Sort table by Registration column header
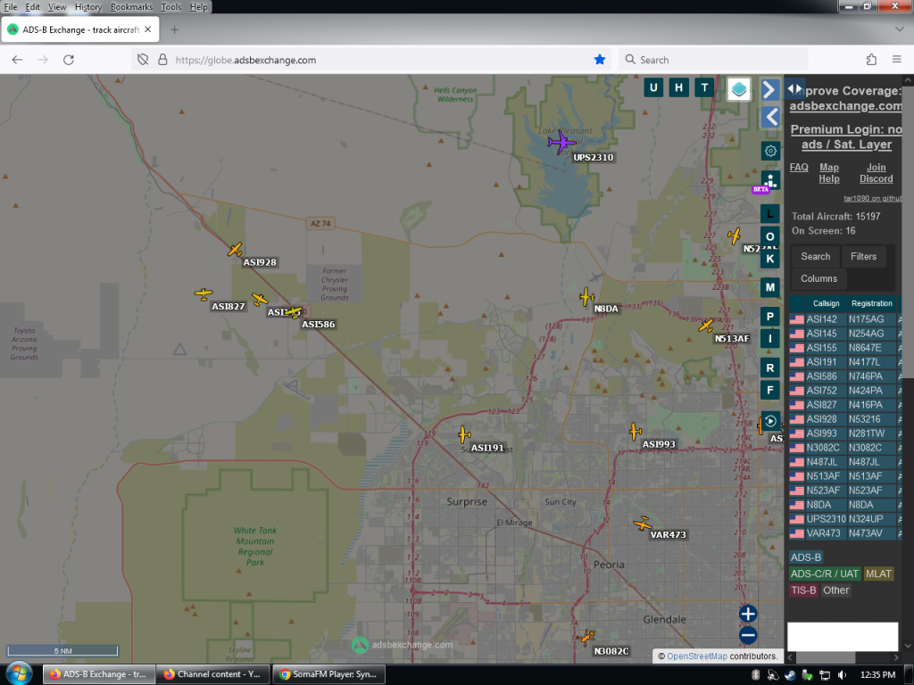The height and width of the screenshot is (685, 914). pos(871,303)
